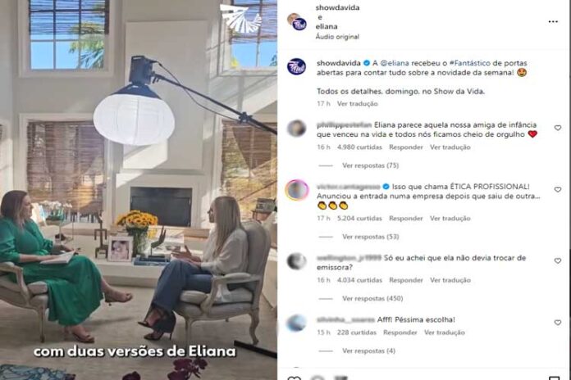Expand Ver respostas (53) replies
Screen dimensions: 571x380
point(370,237)
